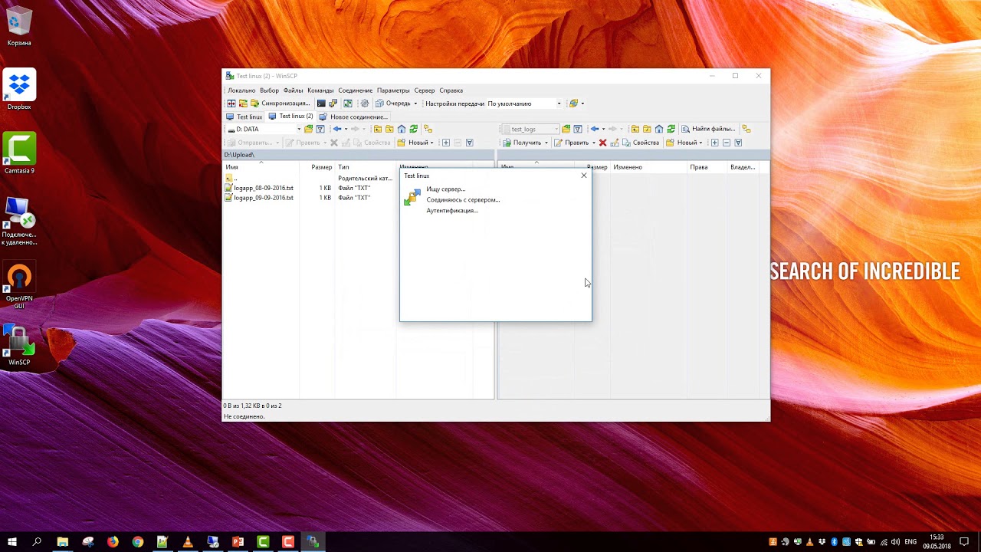This screenshot has height=552, width=981.
Task: Open WinSCP desktop shortcut
Action: point(19,345)
